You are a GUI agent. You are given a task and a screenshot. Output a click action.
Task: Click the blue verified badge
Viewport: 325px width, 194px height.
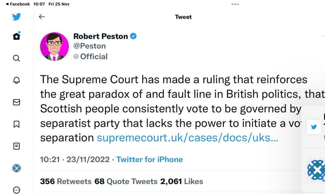133,36
